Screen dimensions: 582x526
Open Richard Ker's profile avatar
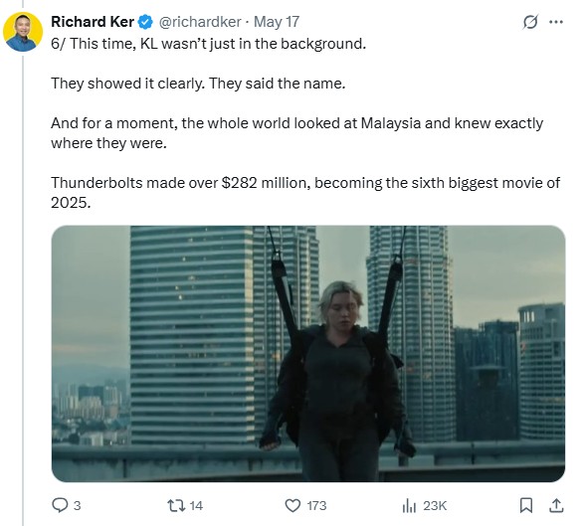[23, 32]
